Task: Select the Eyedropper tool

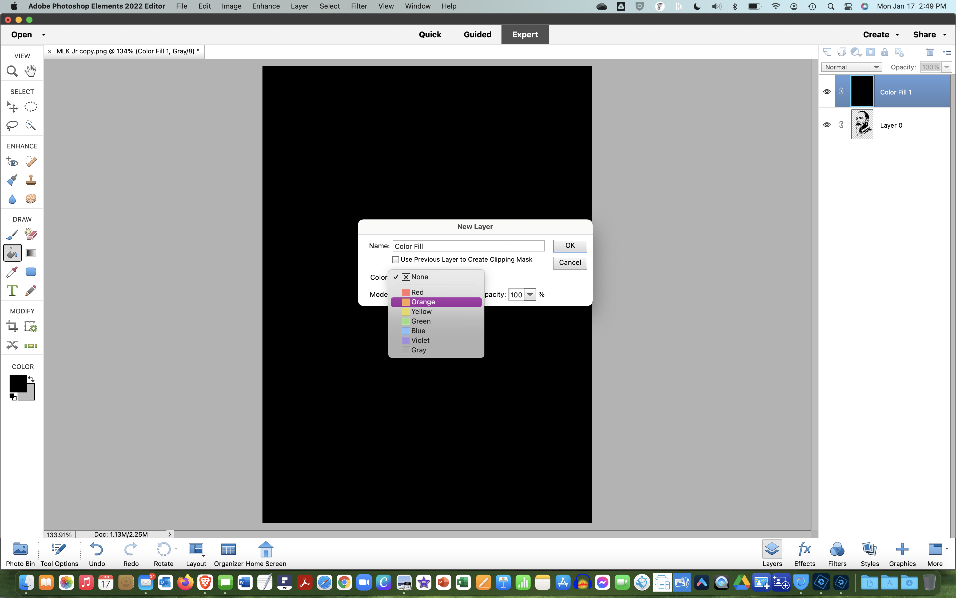Action: pyautogui.click(x=12, y=272)
